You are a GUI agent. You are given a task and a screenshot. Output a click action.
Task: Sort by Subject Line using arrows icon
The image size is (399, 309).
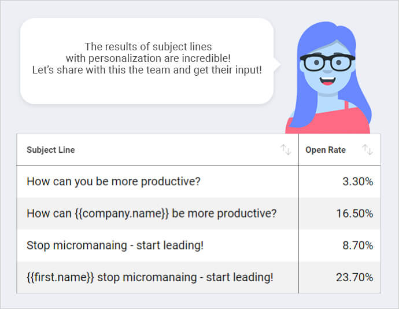[286, 149]
